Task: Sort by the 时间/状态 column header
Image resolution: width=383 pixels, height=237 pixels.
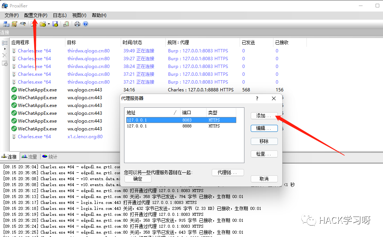Action: pos(143,42)
